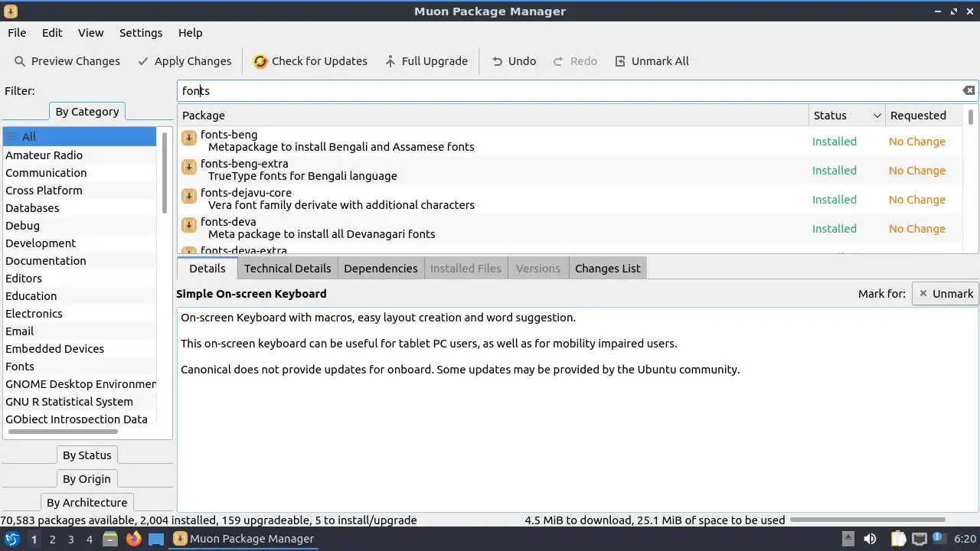Screen dimensions: 980x551
Task: Click the fonts-deva package icon
Action: point(188,225)
